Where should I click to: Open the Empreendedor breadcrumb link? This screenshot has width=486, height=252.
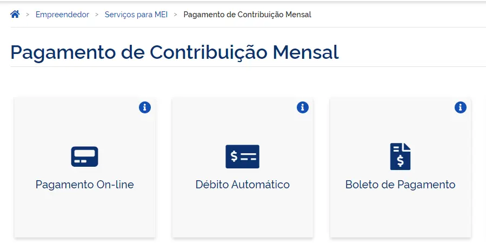(x=62, y=15)
